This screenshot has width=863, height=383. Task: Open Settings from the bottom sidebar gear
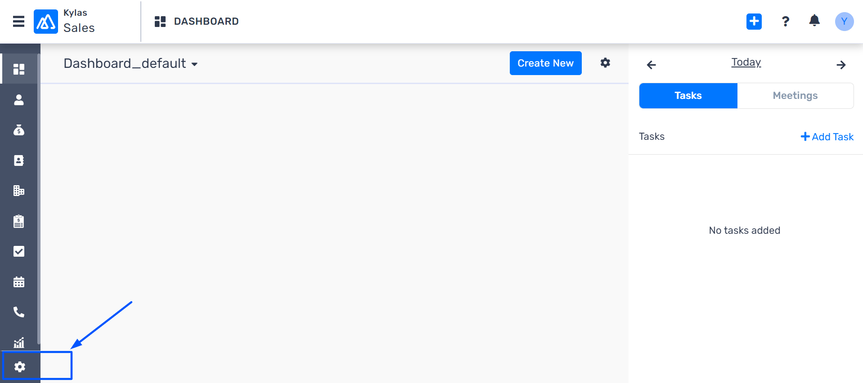click(20, 367)
